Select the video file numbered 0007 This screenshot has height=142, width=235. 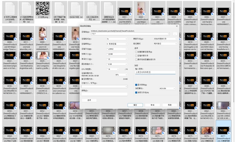[x=223, y=11]
